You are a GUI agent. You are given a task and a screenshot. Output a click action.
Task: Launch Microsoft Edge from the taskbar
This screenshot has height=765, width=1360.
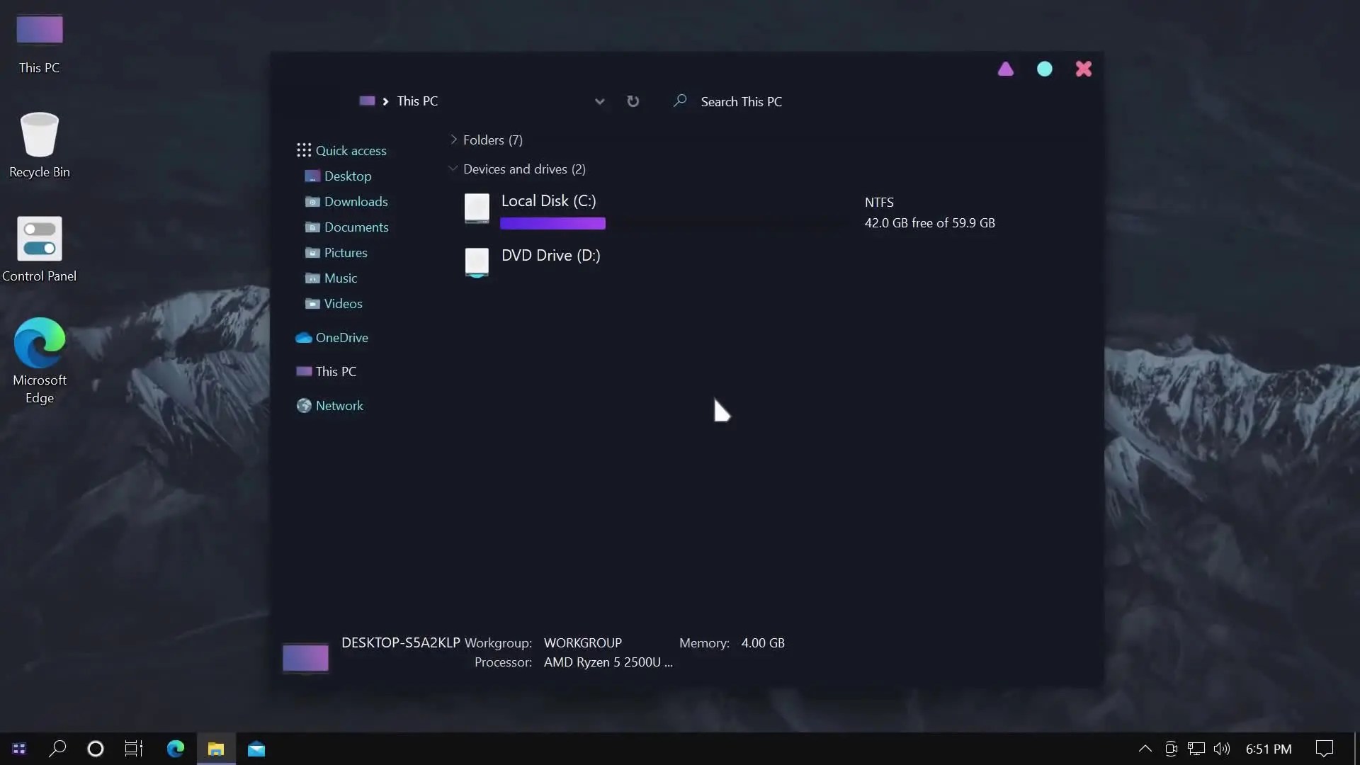[x=174, y=749]
